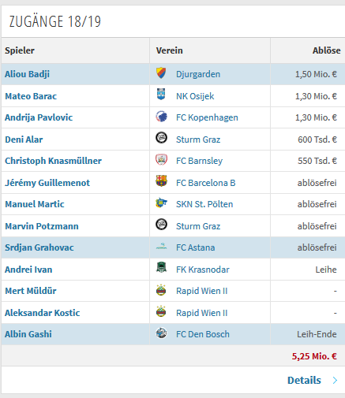Click the SKN St. Pölten crest
The image size is (345, 398).
161,203
